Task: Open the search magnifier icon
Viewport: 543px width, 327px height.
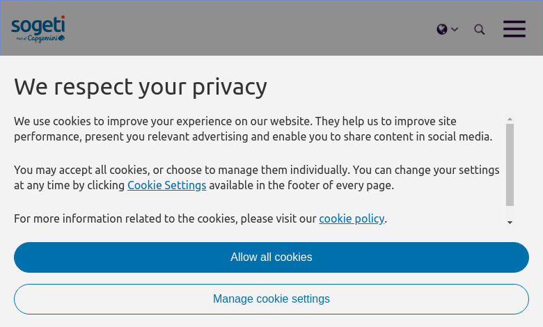Action: click(480, 29)
